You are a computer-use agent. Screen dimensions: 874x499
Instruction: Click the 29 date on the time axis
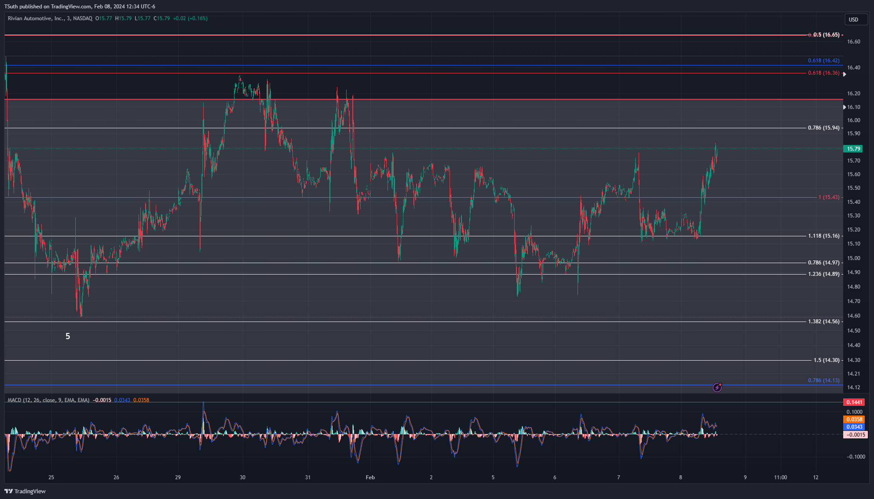pos(178,477)
